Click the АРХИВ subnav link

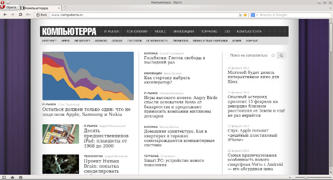point(237,41)
